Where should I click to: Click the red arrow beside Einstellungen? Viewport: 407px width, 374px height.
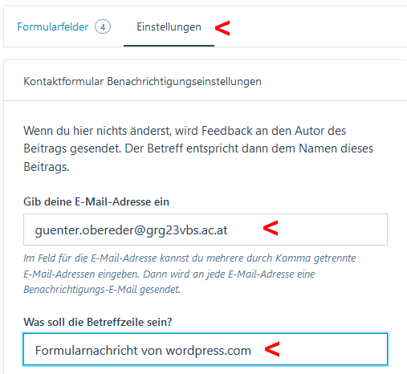point(222,28)
